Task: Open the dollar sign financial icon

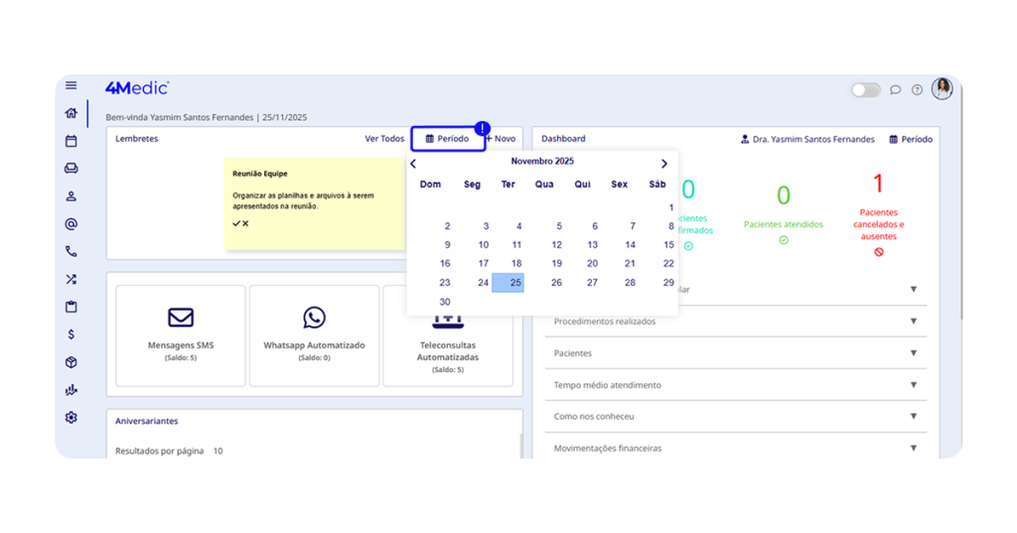Action: pos(71,334)
